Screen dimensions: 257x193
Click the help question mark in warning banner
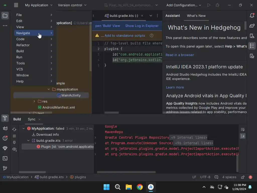click(x=152, y=35)
